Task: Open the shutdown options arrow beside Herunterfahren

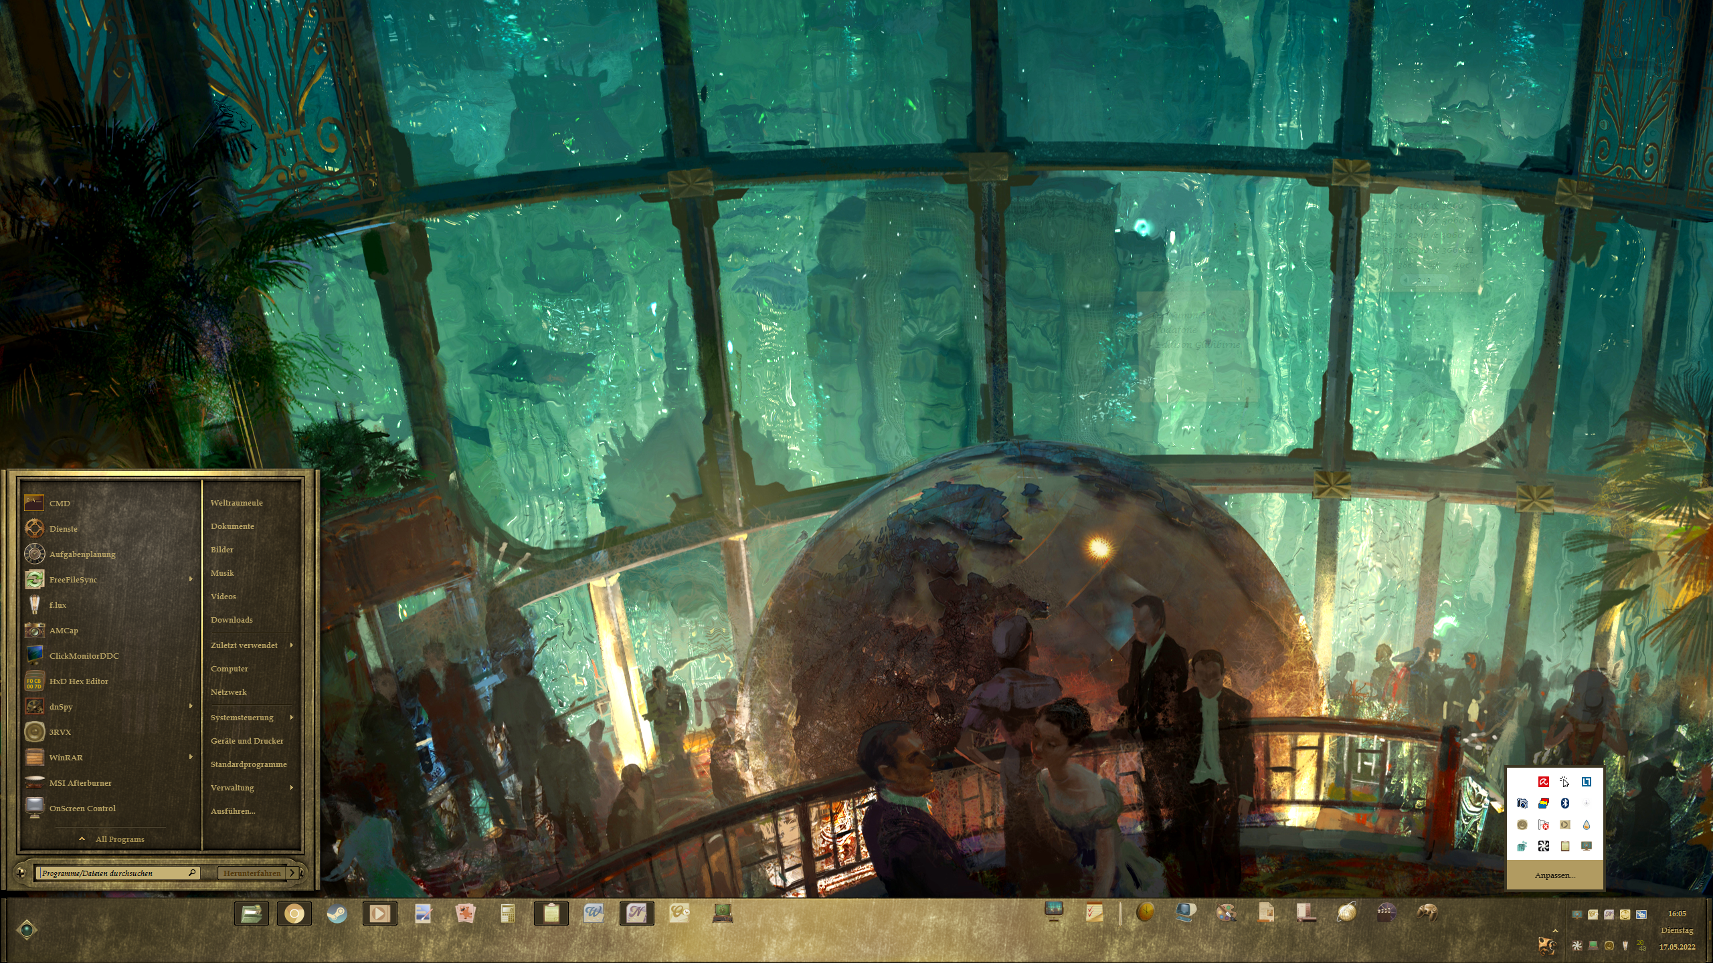Action: pyautogui.click(x=292, y=873)
